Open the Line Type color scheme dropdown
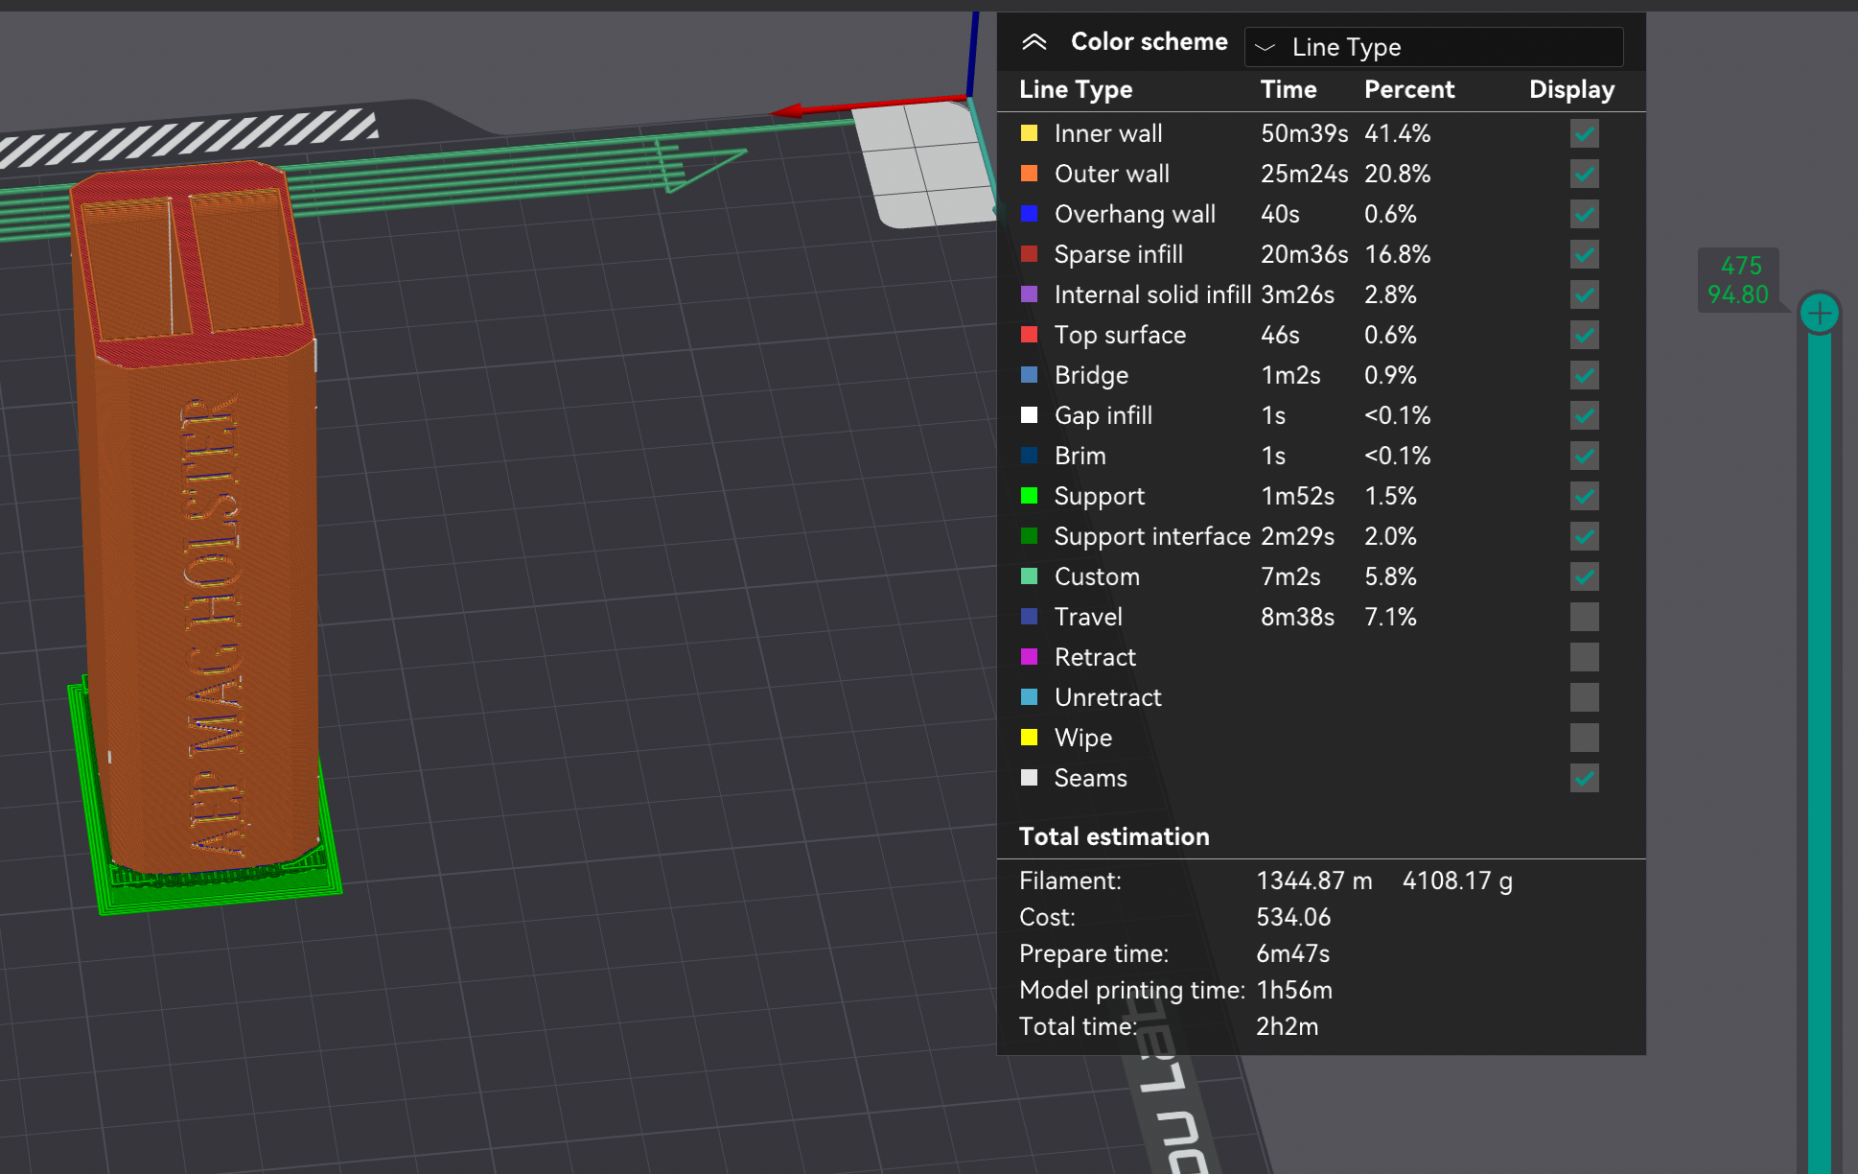The width and height of the screenshot is (1858, 1174). click(x=1432, y=46)
